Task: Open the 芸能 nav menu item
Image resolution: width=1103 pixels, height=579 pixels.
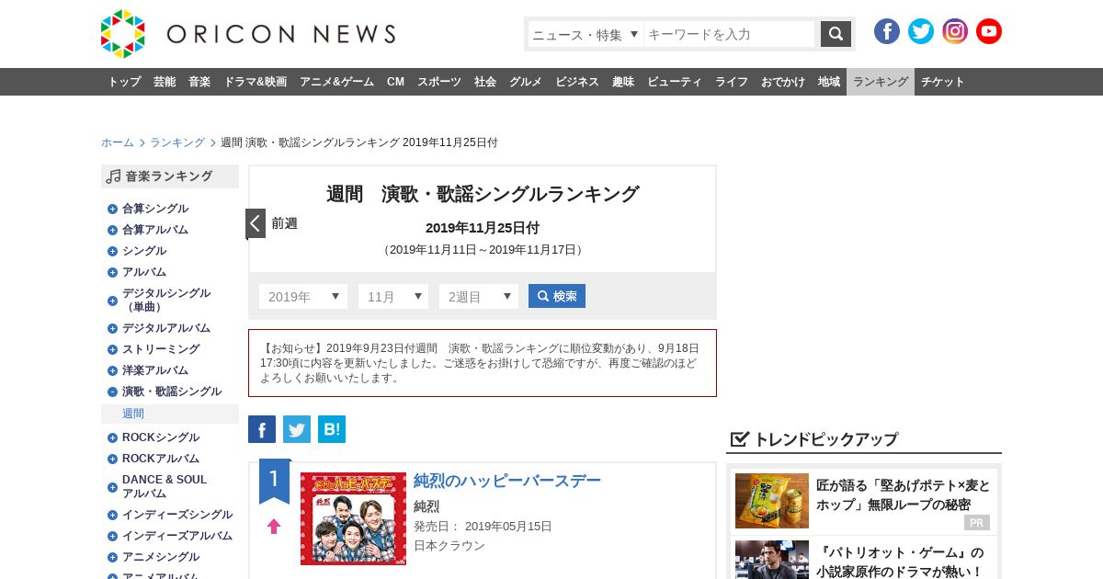Action: tap(165, 82)
